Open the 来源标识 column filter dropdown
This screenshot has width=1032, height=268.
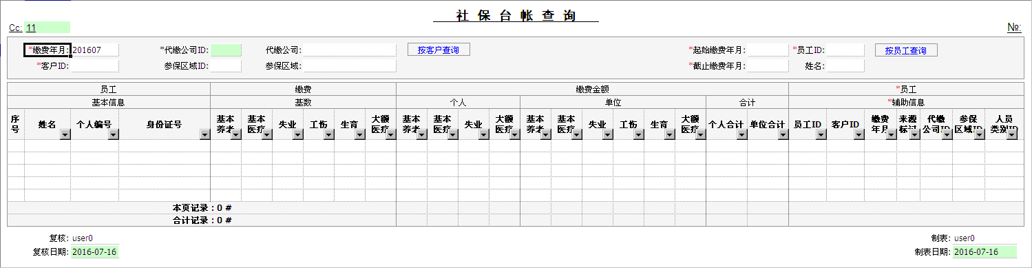(x=914, y=135)
